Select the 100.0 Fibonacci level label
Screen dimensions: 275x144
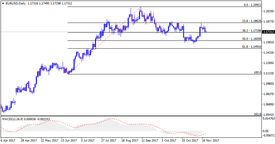pyautogui.click(x=258, y=72)
